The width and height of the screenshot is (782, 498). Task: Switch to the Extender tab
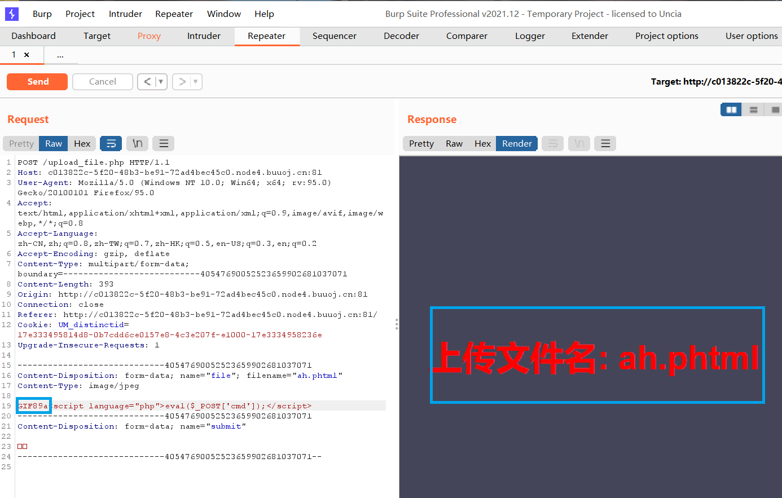590,36
